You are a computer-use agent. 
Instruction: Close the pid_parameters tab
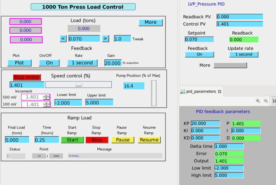pos(220,92)
